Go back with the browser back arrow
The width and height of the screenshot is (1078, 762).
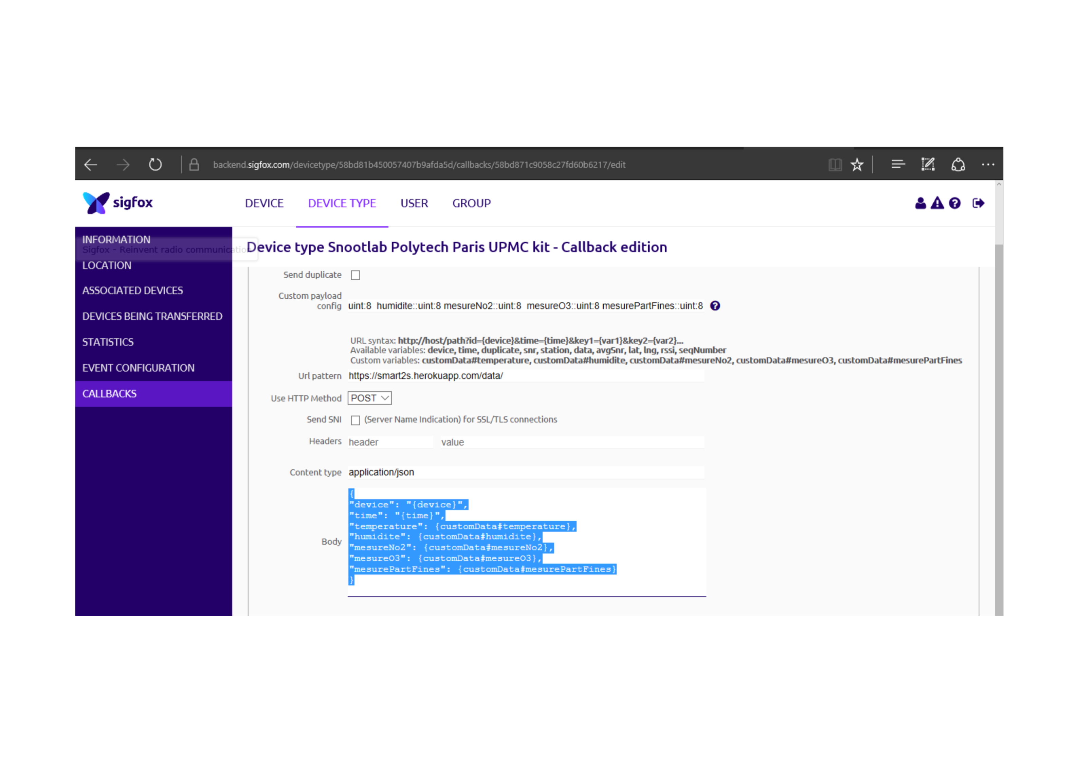[x=91, y=165]
